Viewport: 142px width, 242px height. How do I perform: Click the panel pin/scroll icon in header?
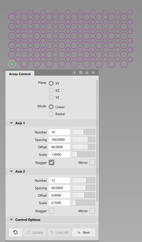[74, 72]
